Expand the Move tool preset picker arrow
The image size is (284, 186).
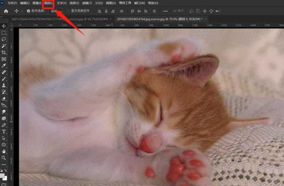click(22, 11)
